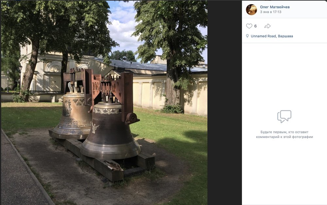The width and height of the screenshot is (327, 205).
Task: Click the like count number 6
Action: 255,26
